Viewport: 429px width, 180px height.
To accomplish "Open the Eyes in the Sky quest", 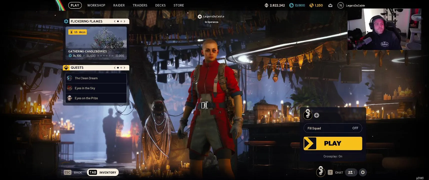I will click(96, 88).
